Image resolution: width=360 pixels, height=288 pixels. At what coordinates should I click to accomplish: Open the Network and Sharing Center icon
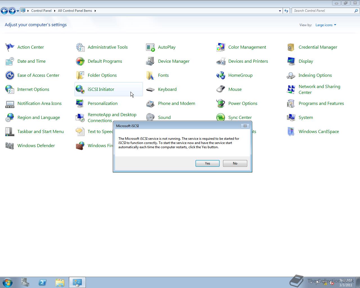pyautogui.click(x=291, y=89)
